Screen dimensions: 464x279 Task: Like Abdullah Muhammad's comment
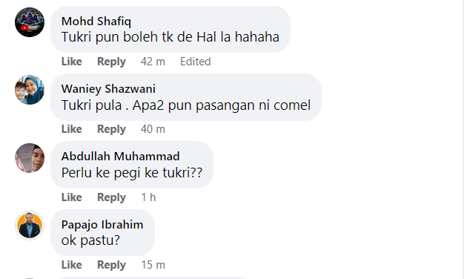[x=72, y=197]
